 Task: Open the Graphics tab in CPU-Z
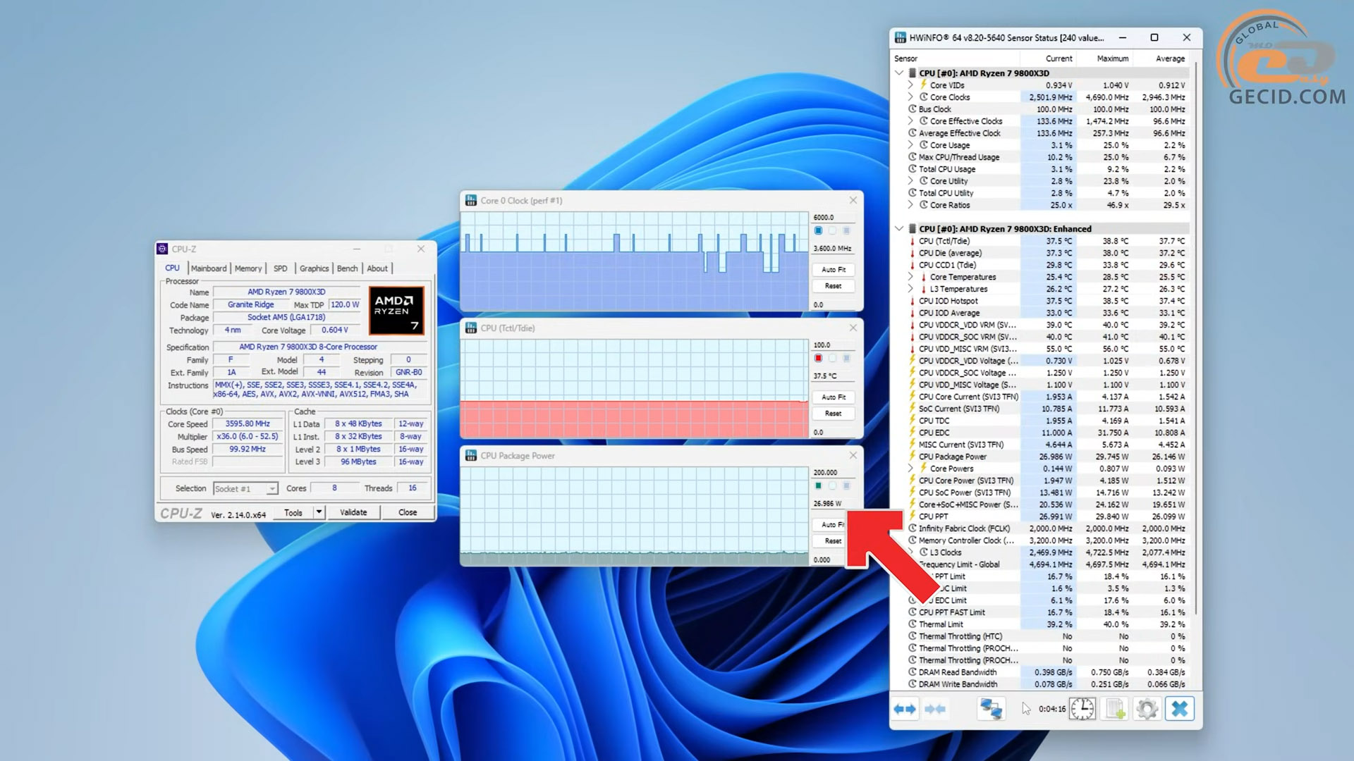pos(314,268)
